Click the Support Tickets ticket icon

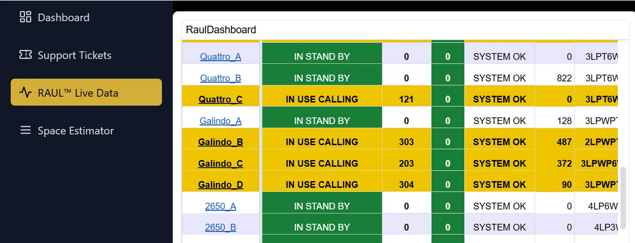[x=25, y=55]
